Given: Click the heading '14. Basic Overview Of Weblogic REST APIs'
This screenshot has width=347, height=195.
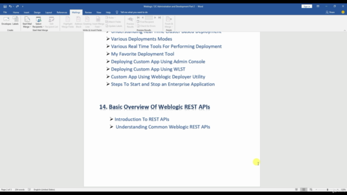Looking at the screenshot, I should pos(155,107).
